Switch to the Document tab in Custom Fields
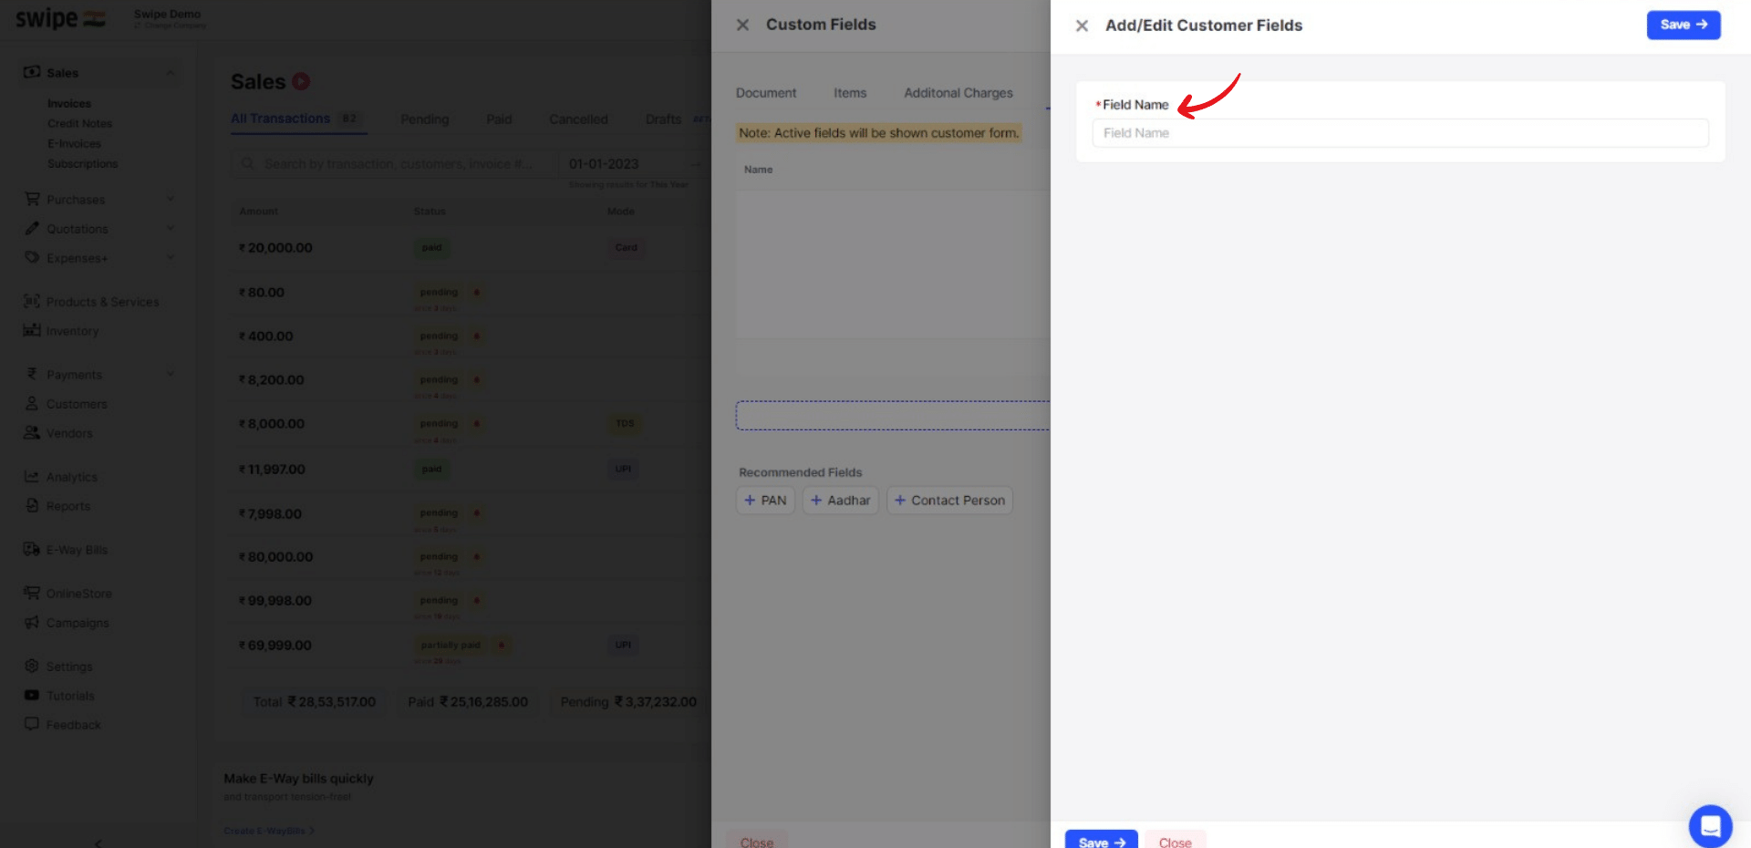The width and height of the screenshot is (1751, 848). (766, 93)
